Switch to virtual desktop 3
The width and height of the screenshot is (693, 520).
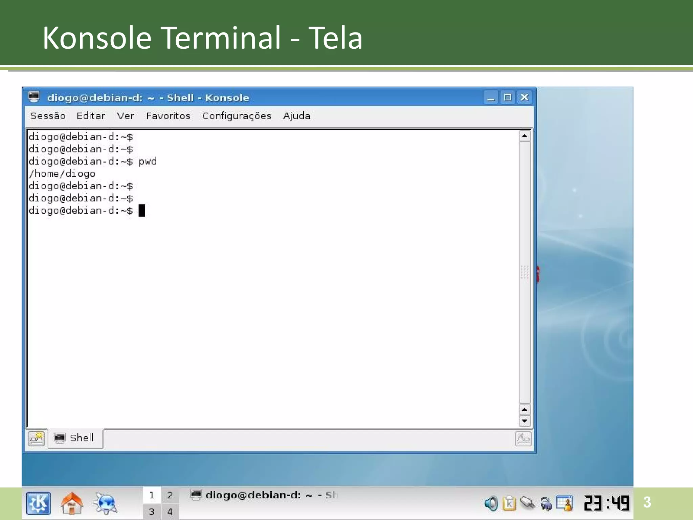click(152, 512)
